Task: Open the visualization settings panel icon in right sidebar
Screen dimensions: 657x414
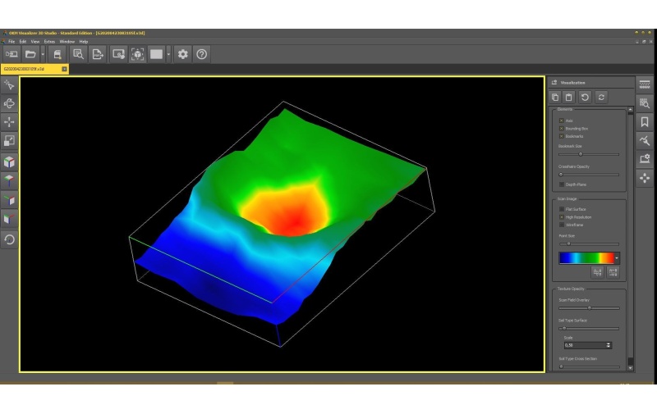Action: pos(645,159)
